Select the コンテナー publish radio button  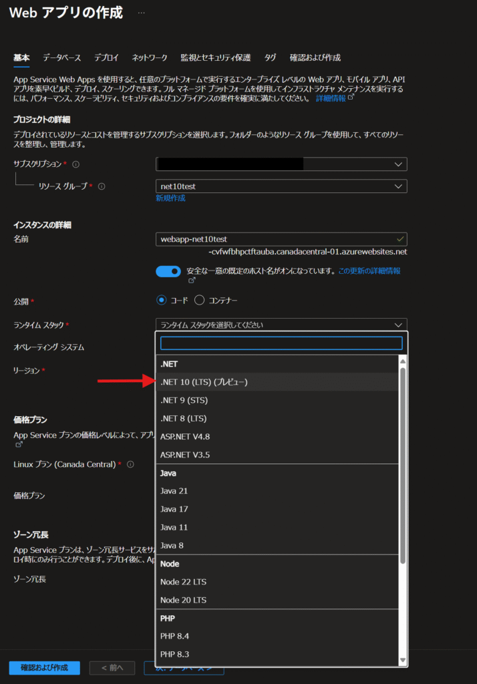point(200,300)
